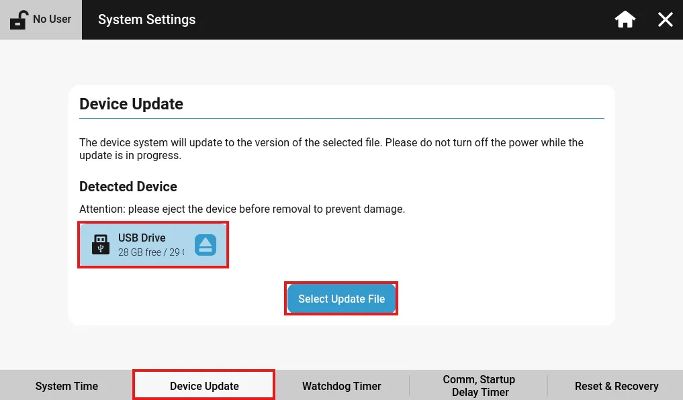Select the Device Update tab
The image size is (683, 400).
pyautogui.click(x=204, y=386)
